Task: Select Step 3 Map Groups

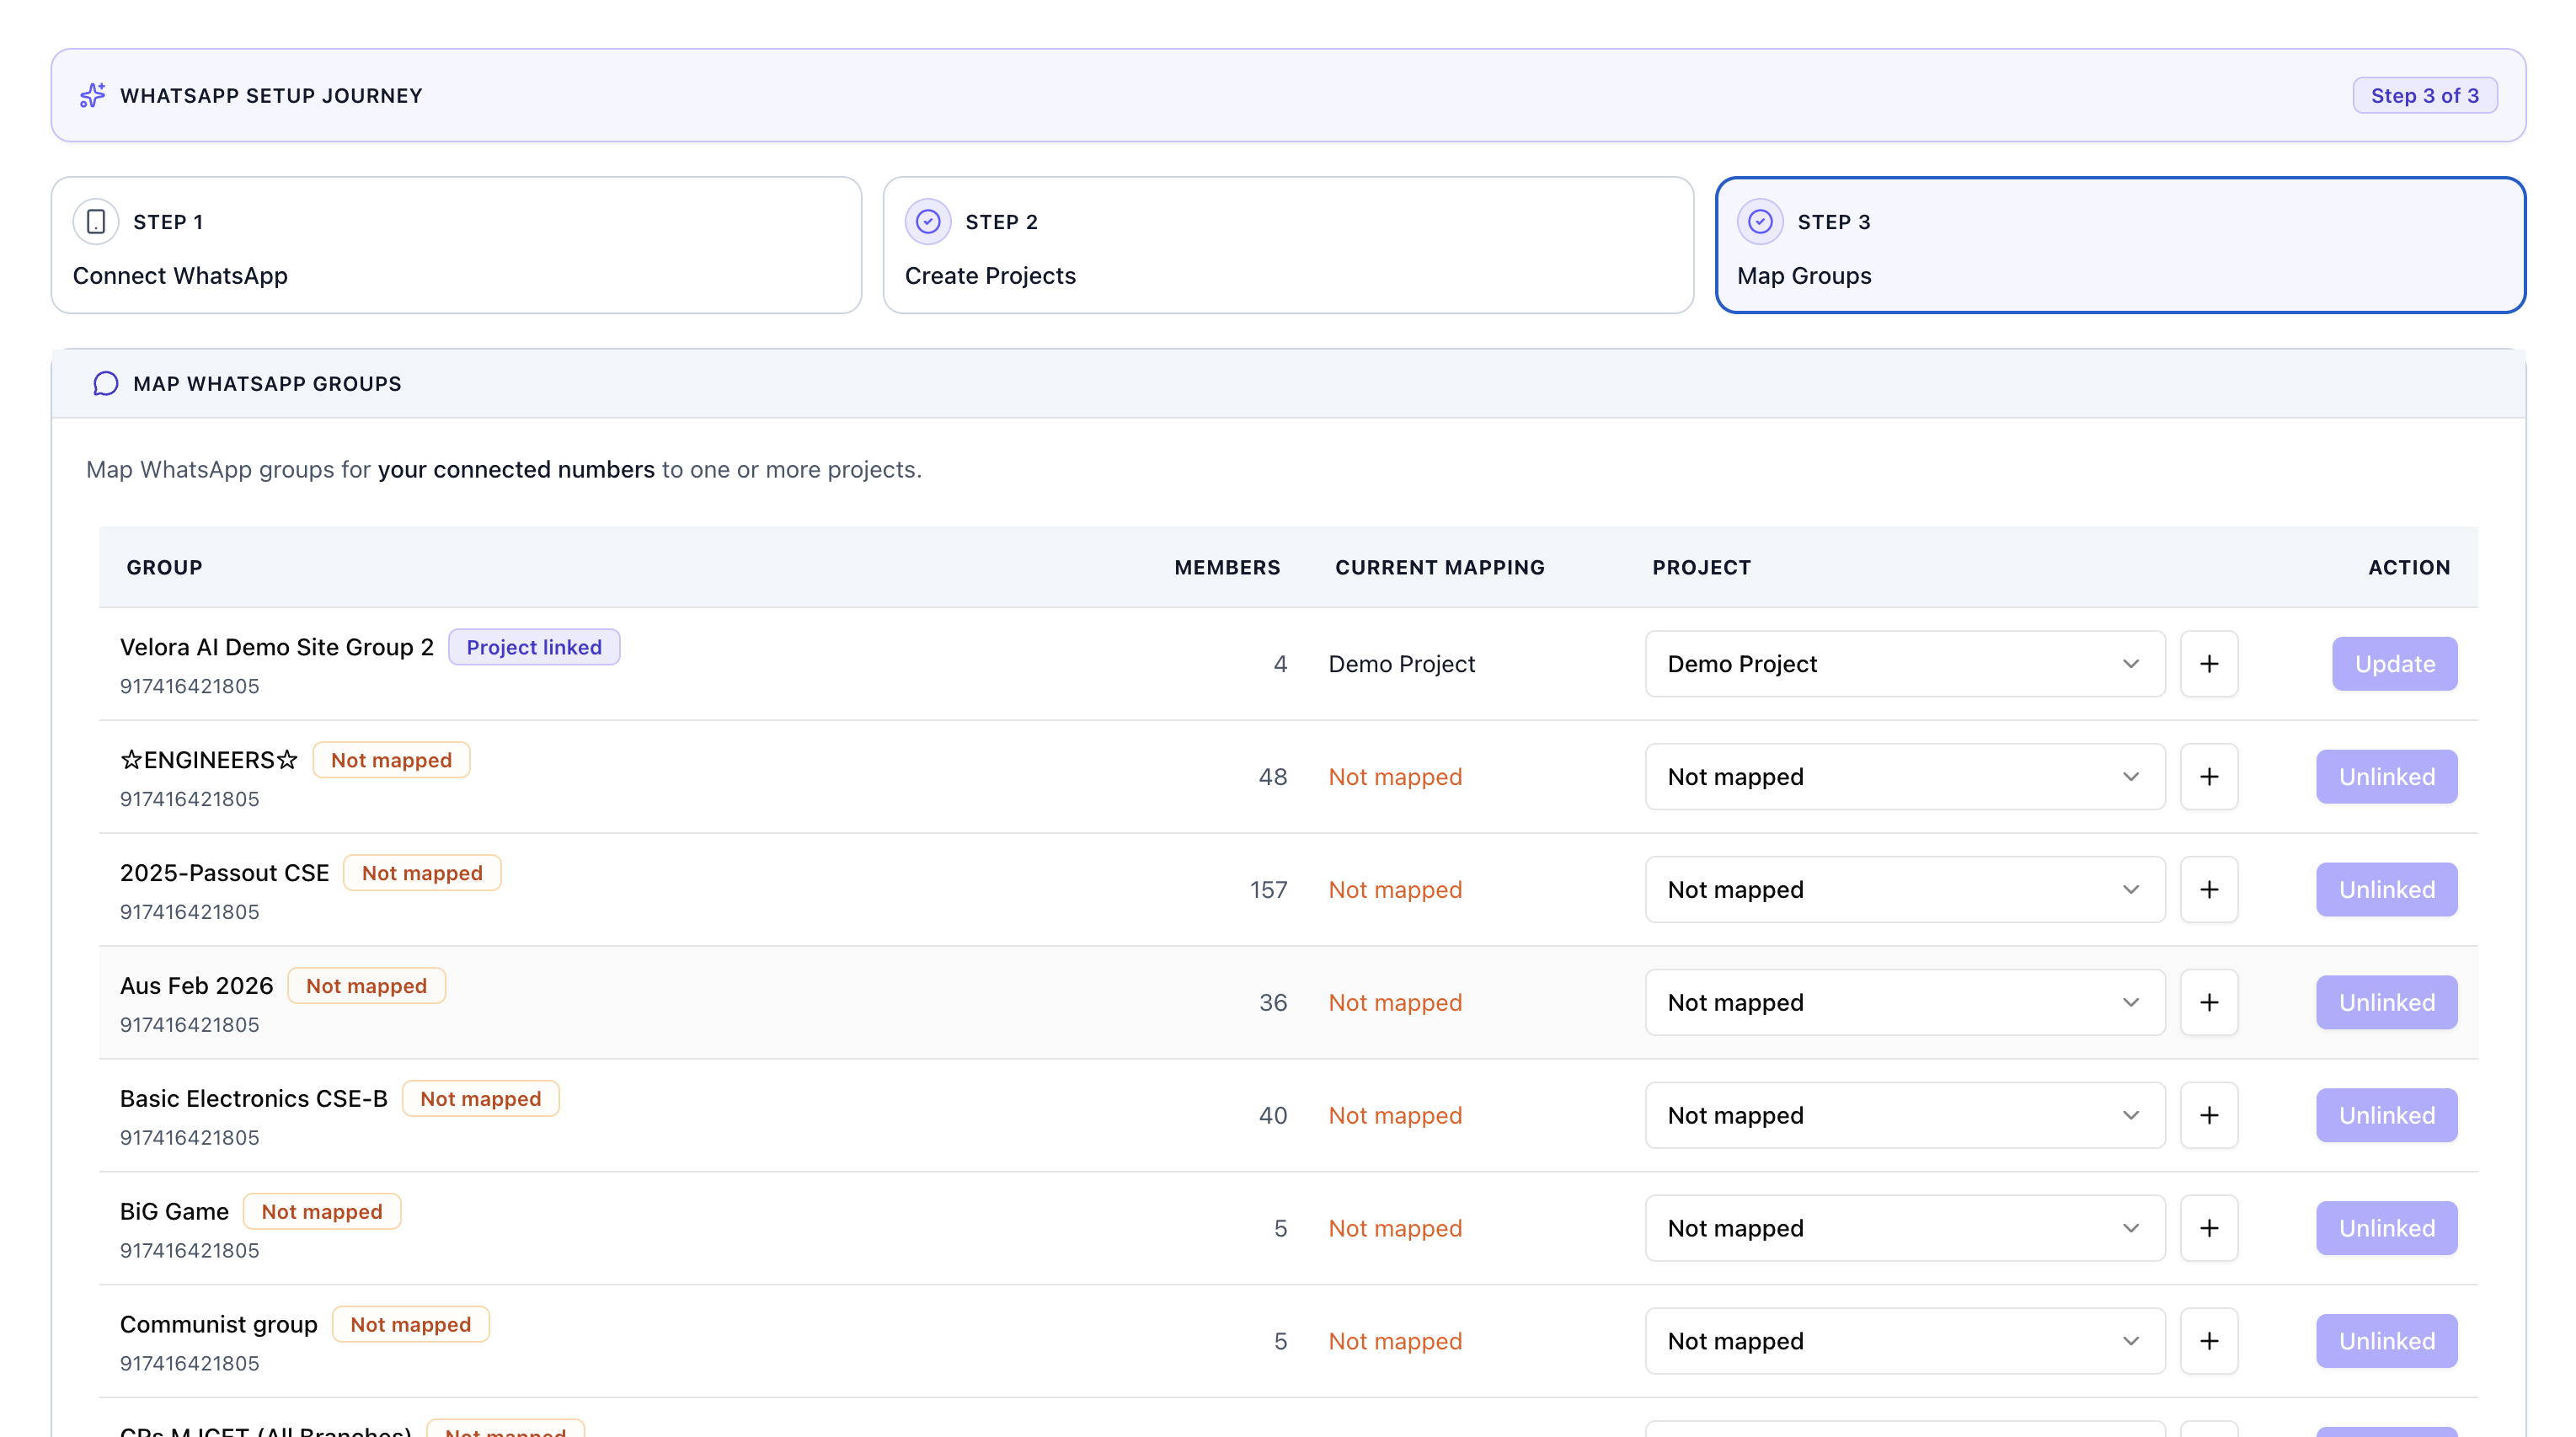Action: [2120, 246]
